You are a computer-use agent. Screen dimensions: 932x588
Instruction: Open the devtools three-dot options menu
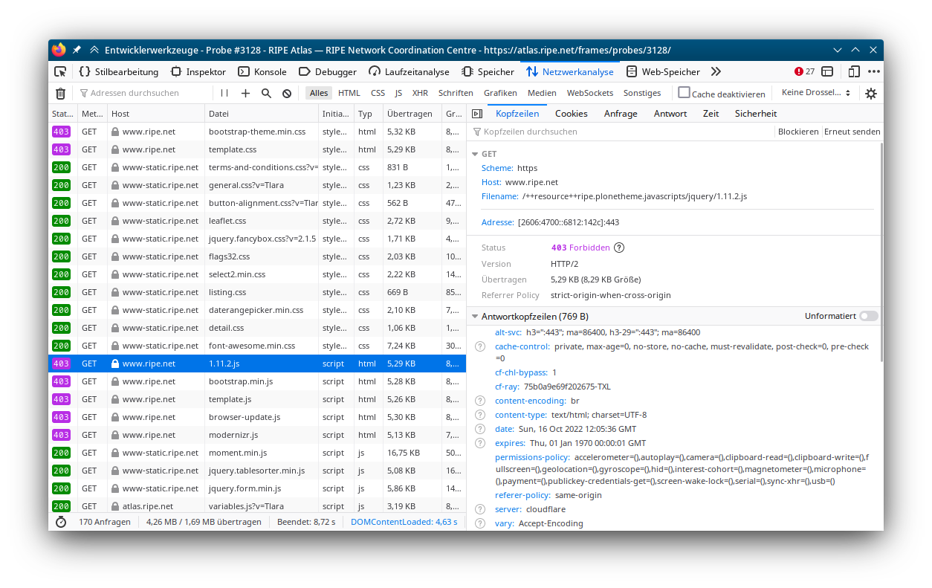coord(874,72)
